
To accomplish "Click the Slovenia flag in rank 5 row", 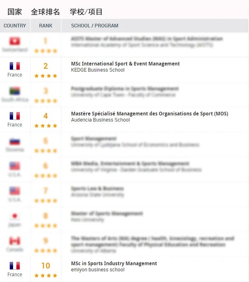I will [x=15, y=141].
